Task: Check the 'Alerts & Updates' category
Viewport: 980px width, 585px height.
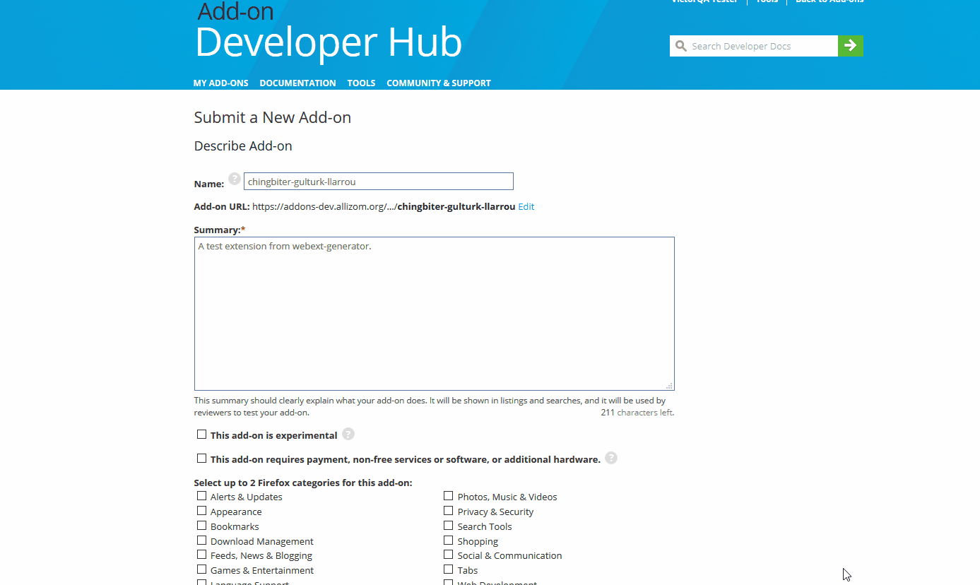Action: [201, 495]
